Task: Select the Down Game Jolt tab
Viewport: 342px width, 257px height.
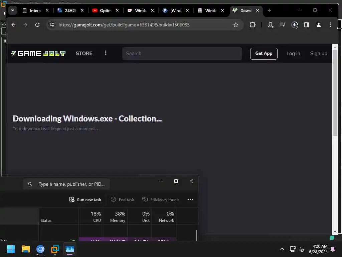Action: pos(245,10)
